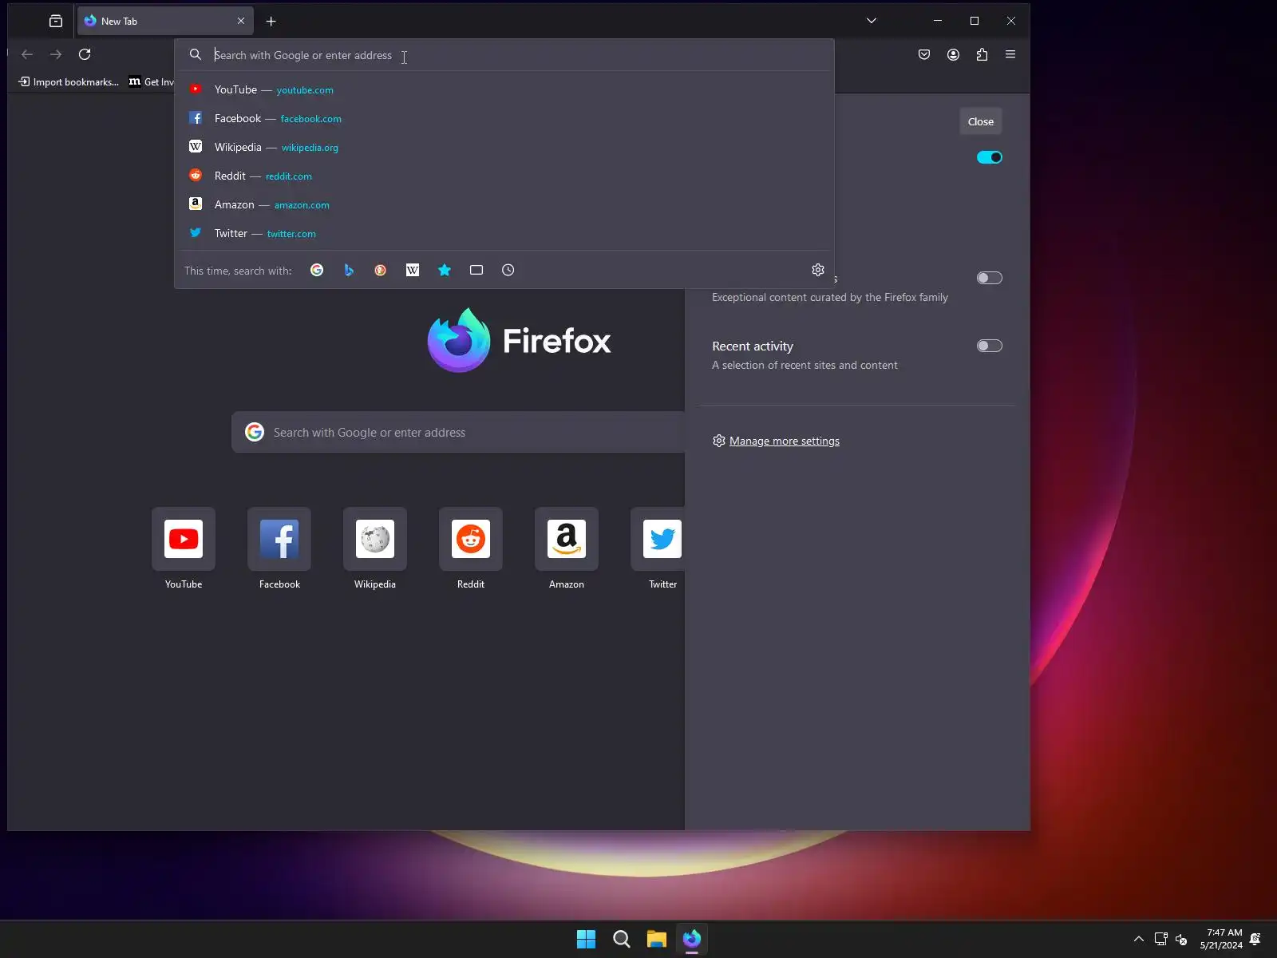Select the New Tab tab

(165, 22)
